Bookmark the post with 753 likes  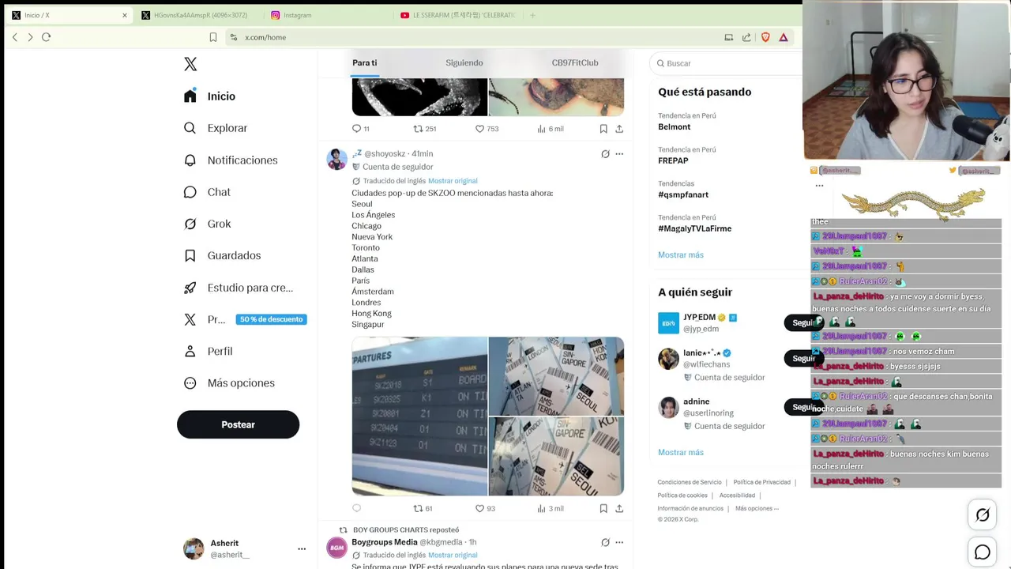point(603,129)
